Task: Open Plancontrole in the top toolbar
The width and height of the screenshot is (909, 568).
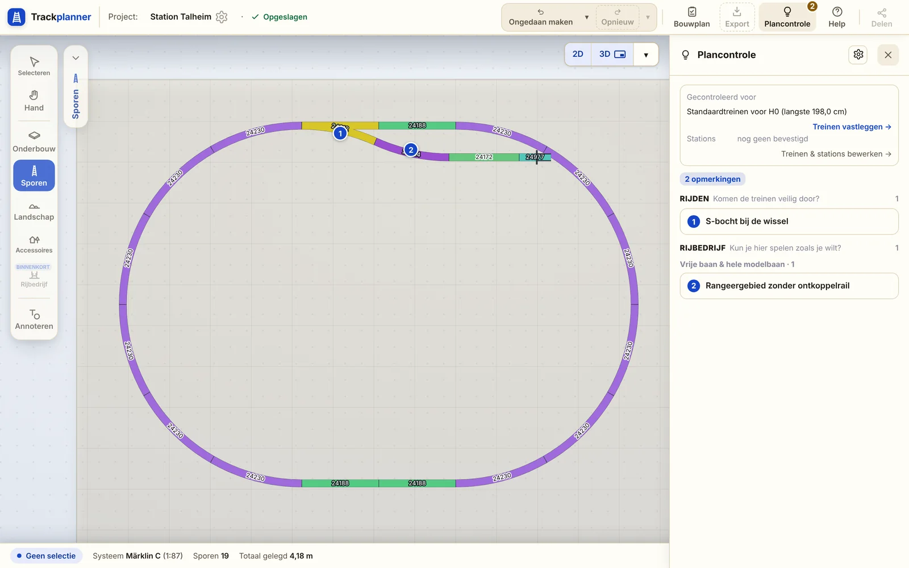Action: point(787,17)
